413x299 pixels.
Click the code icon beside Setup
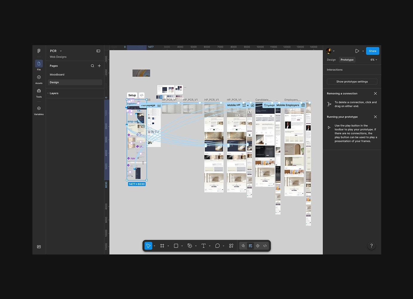tap(142, 95)
